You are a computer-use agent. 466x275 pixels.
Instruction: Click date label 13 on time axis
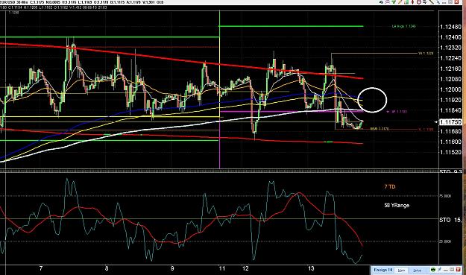(x=311, y=268)
